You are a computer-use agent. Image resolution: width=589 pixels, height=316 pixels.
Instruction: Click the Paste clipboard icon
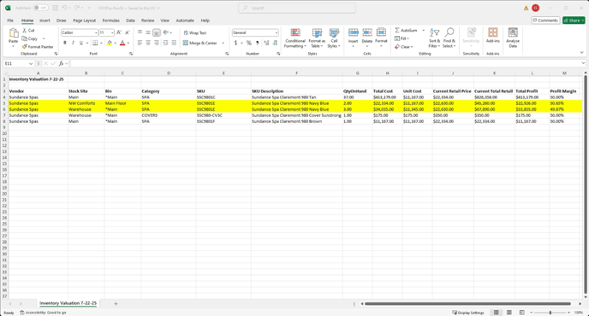(x=14, y=33)
